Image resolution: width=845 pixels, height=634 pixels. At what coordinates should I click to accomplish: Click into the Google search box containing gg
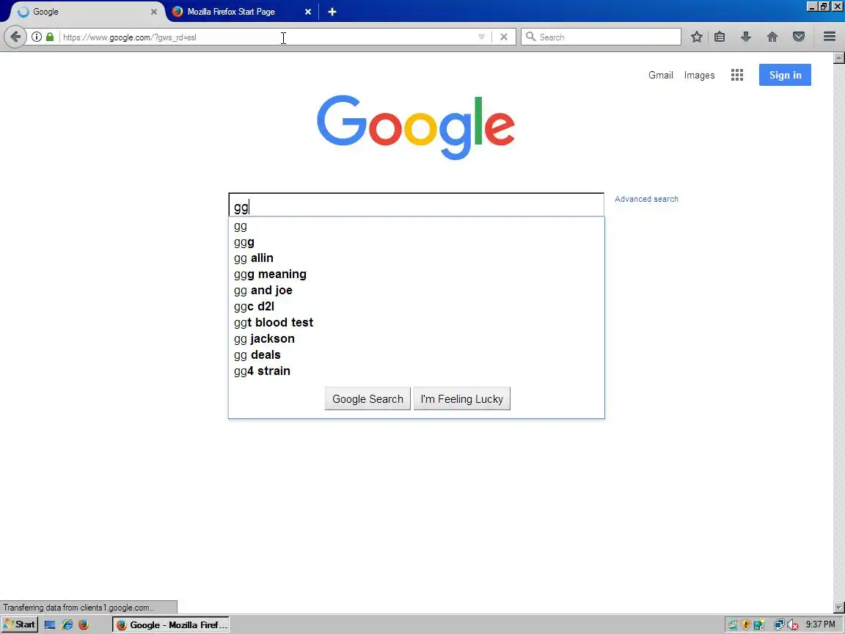click(416, 205)
